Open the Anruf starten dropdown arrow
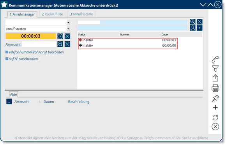Image resolution: width=226 pixels, height=145 pixels. coord(68,29)
